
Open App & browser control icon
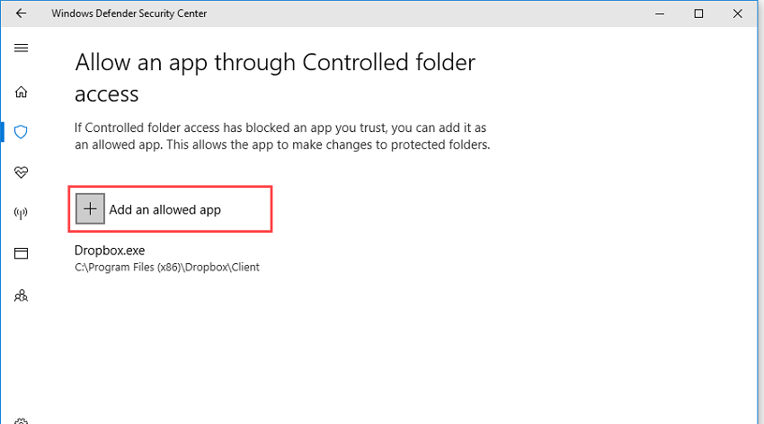(x=22, y=253)
